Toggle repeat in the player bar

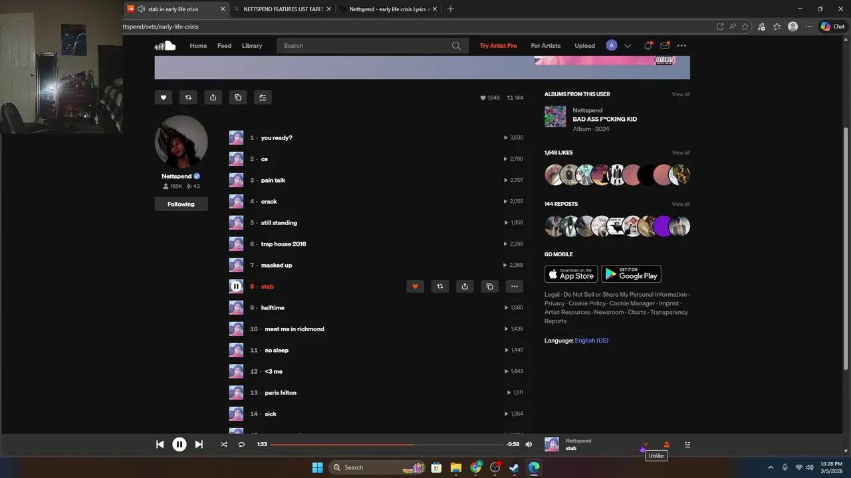tap(241, 444)
